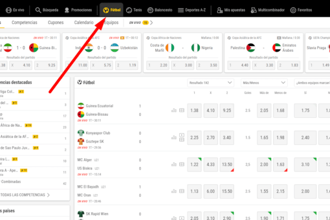Open statistics icon for MC El Bayadh match
This screenshot has height=220, width=330.
tap(174, 191)
